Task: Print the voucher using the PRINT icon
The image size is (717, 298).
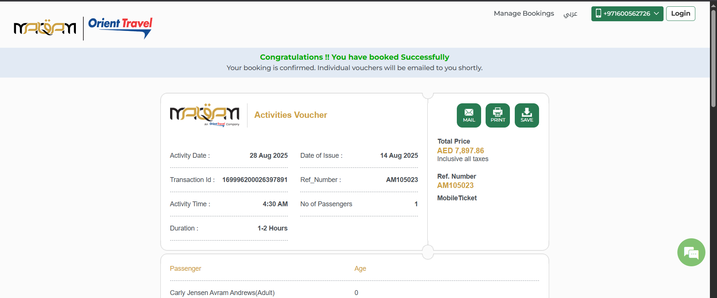Action: 497,115
